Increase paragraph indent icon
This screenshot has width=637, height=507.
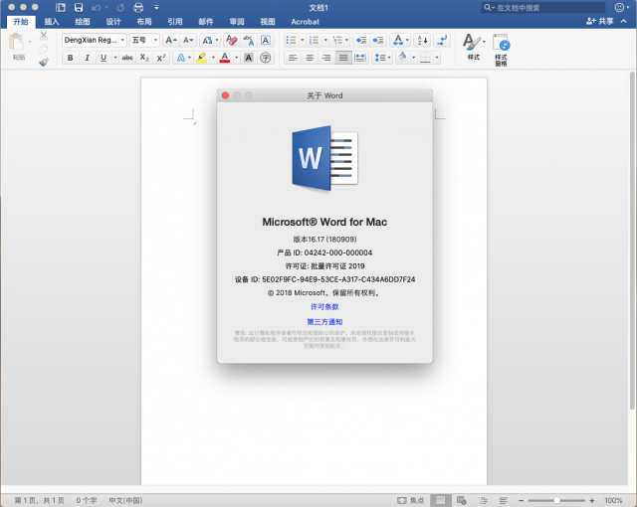tap(378, 40)
